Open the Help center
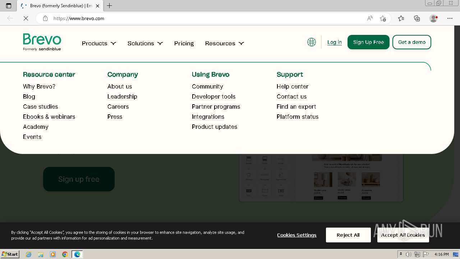Screen dimensions: 460x259 pos(293,86)
